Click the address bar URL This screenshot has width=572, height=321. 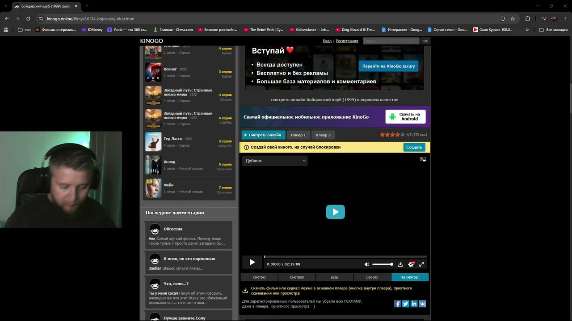pyautogui.click(x=91, y=19)
